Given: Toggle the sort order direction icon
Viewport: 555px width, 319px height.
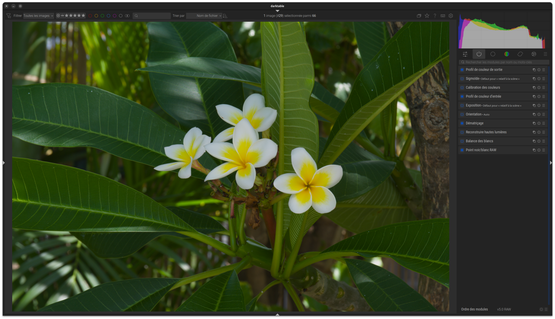Looking at the screenshot, I should coord(225,16).
